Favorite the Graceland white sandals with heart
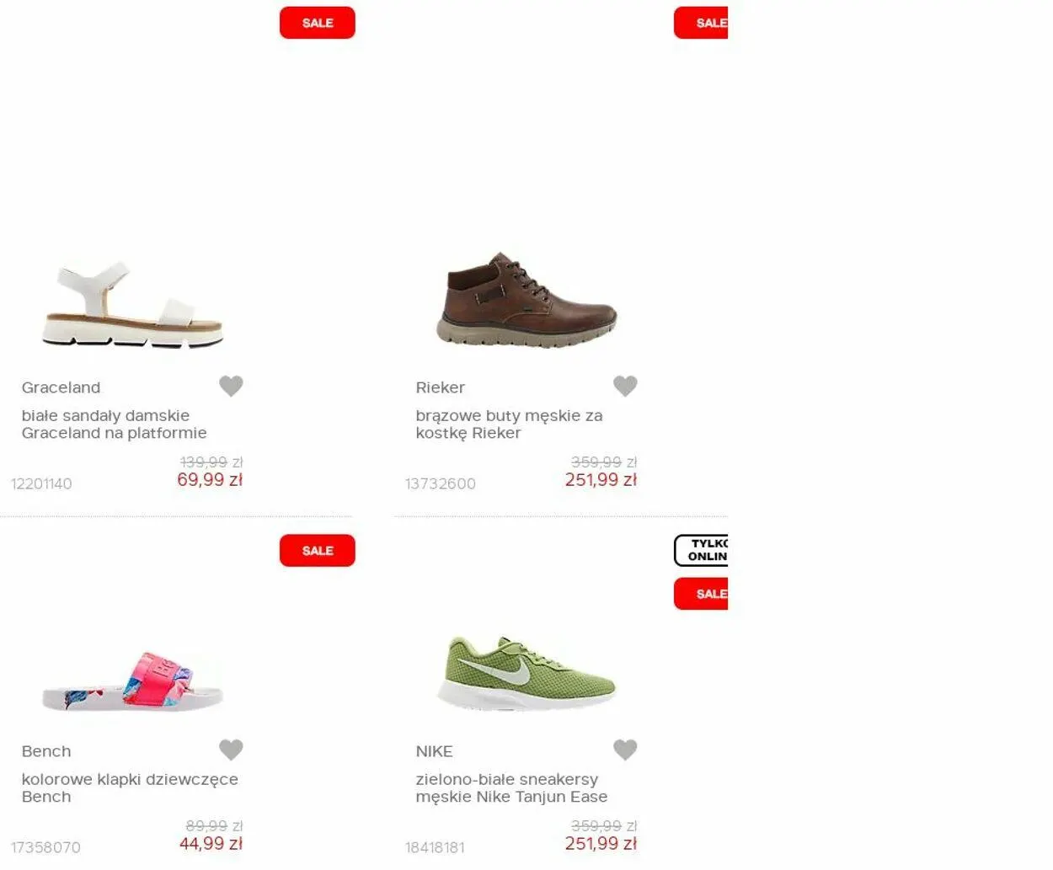The image size is (1053, 870). point(231,386)
